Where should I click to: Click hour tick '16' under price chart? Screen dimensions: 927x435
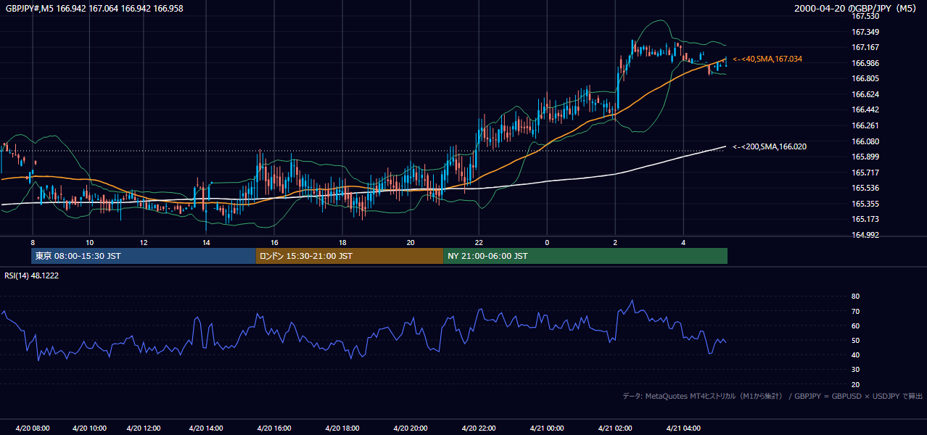pos(274,242)
